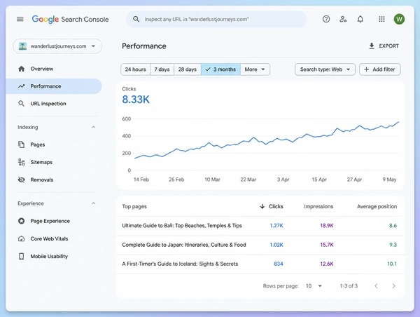The height and width of the screenshot is (317, 420).
Task: Select the 28 days range
Action: tap(188, 69)
